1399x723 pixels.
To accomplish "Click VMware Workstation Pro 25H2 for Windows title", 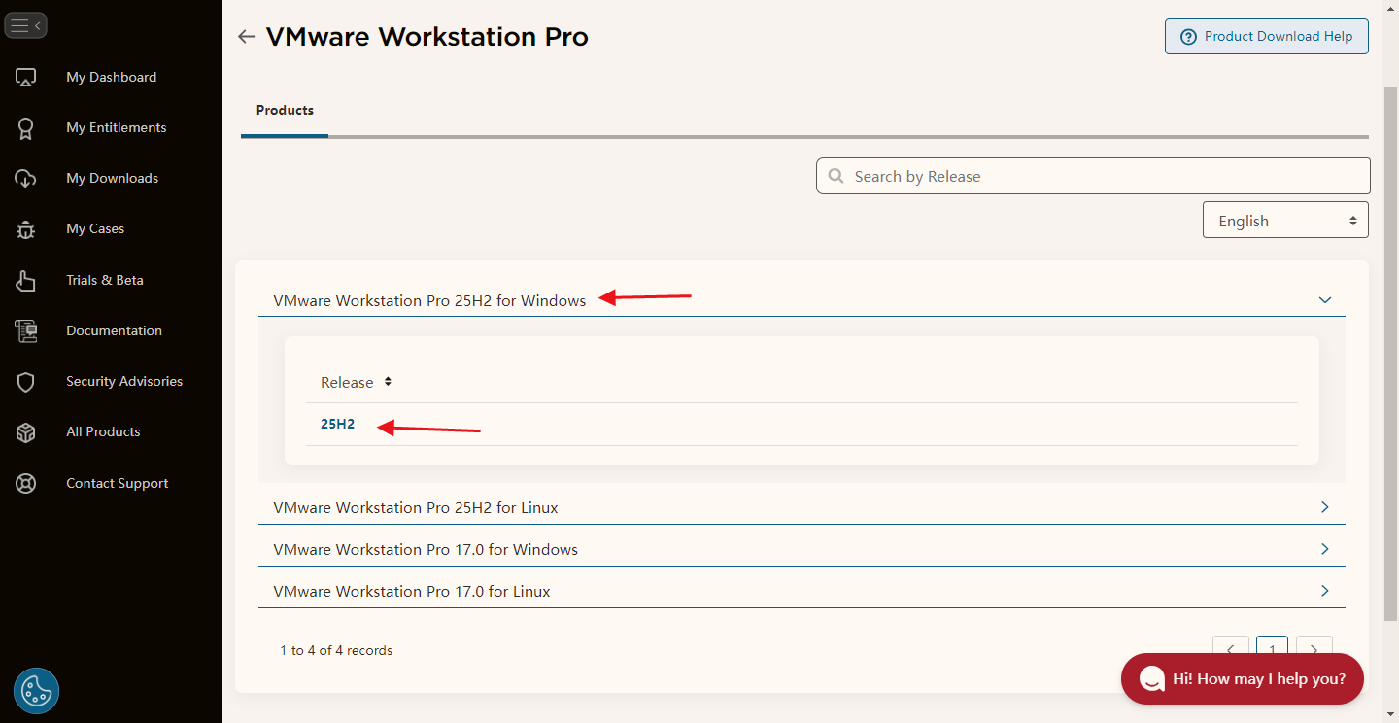I will point(429,301).
